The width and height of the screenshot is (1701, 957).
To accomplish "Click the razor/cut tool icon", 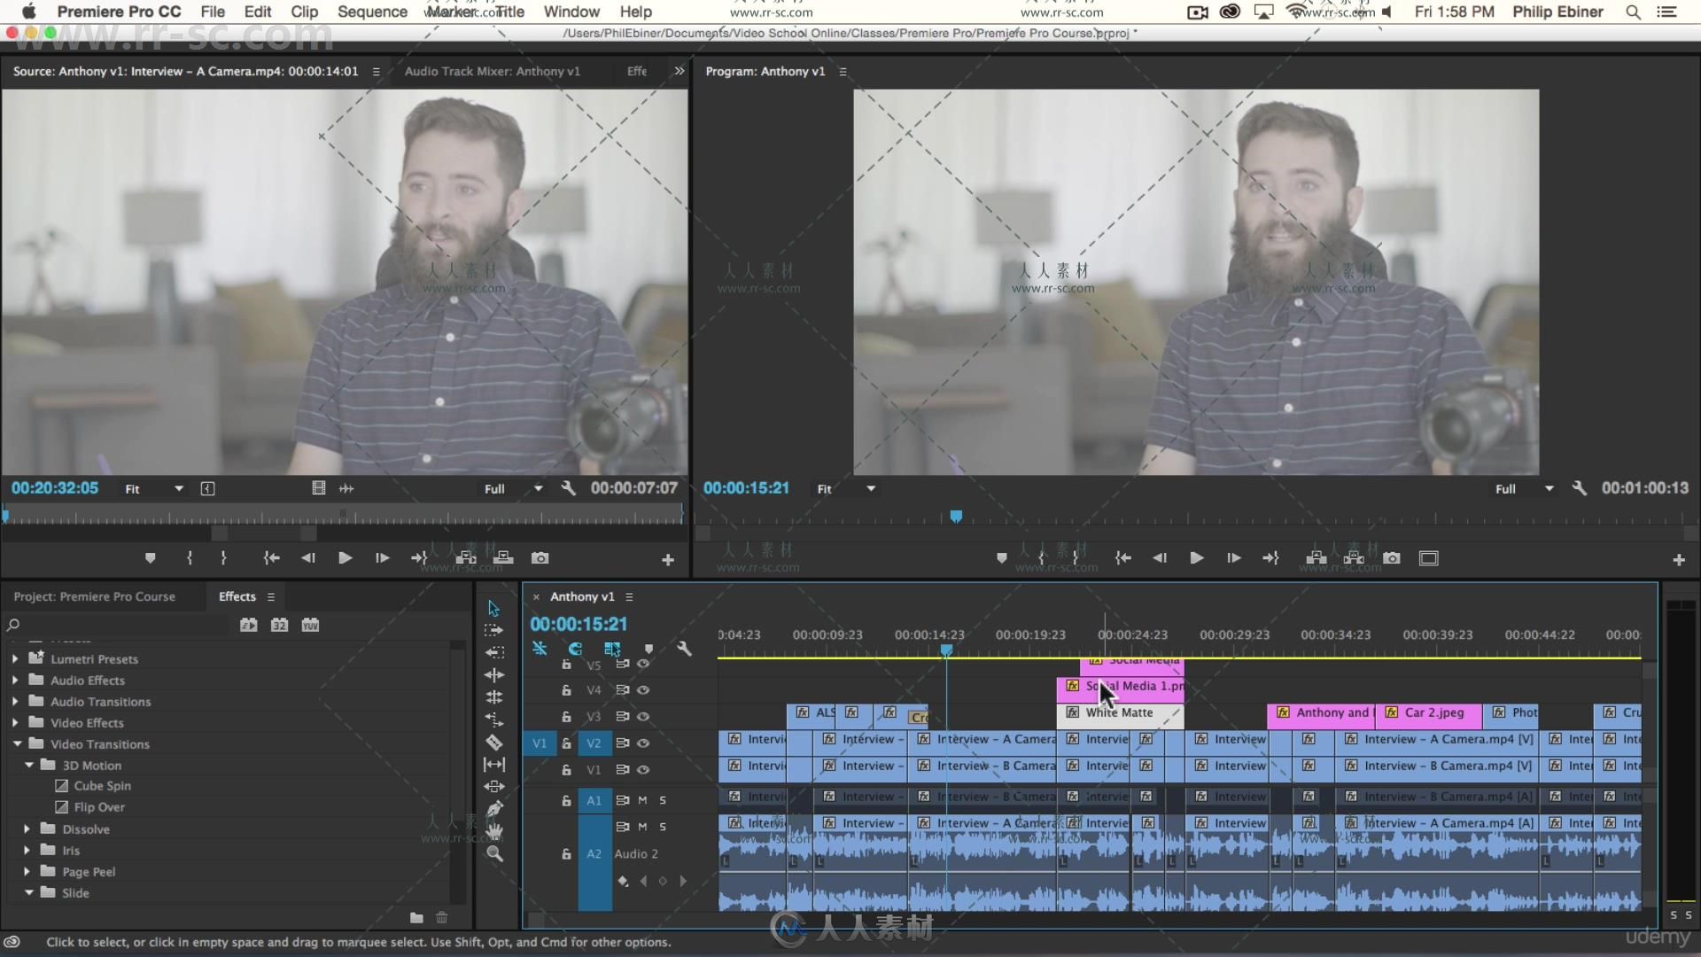I will pos(493,742).
